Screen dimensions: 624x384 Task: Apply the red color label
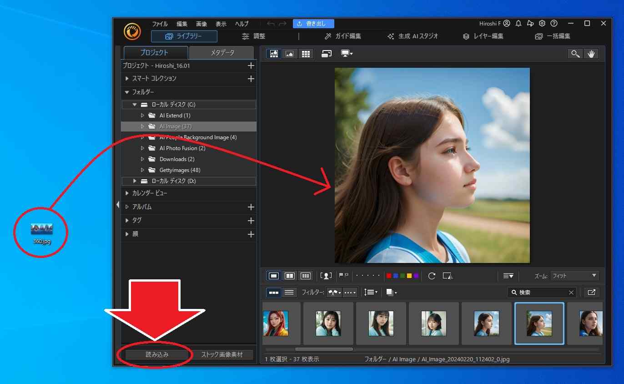click(x=388, y=276)
